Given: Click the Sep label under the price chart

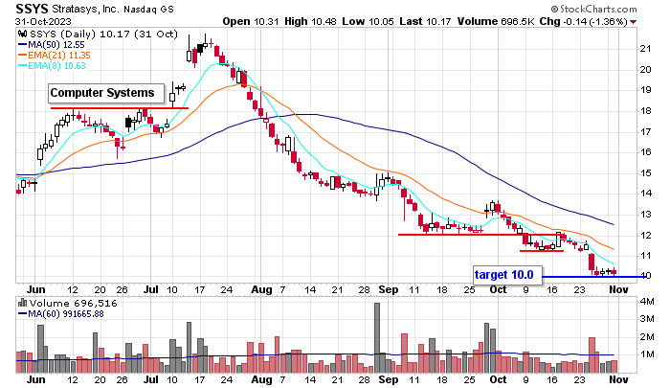Looking at the screenshot, I should [389, 289].
